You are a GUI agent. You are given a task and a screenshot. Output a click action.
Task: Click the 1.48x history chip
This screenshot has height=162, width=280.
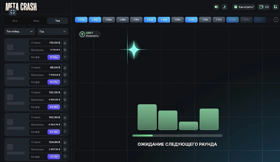pyautogui.click(x=123, y=20)
